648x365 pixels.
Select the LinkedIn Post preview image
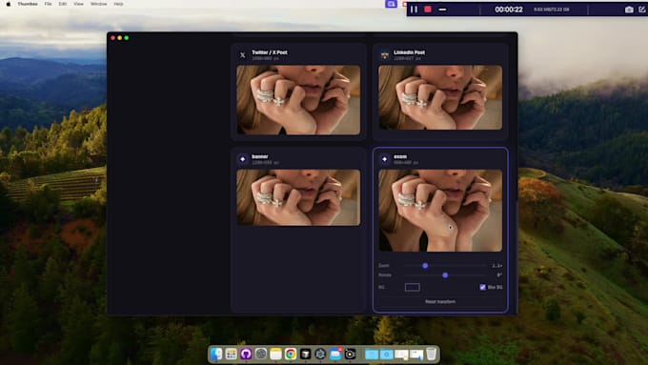point(440,97)
